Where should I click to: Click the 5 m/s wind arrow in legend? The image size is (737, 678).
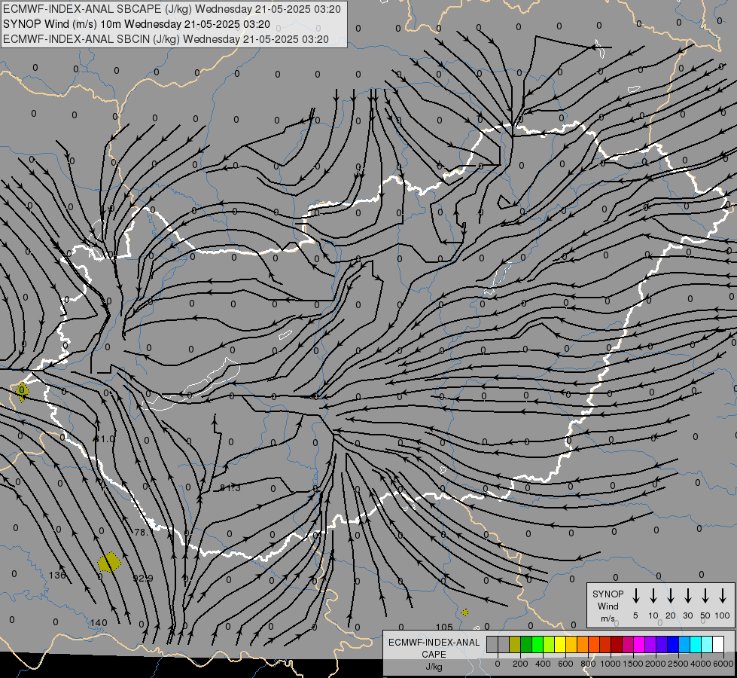(635, 596)
